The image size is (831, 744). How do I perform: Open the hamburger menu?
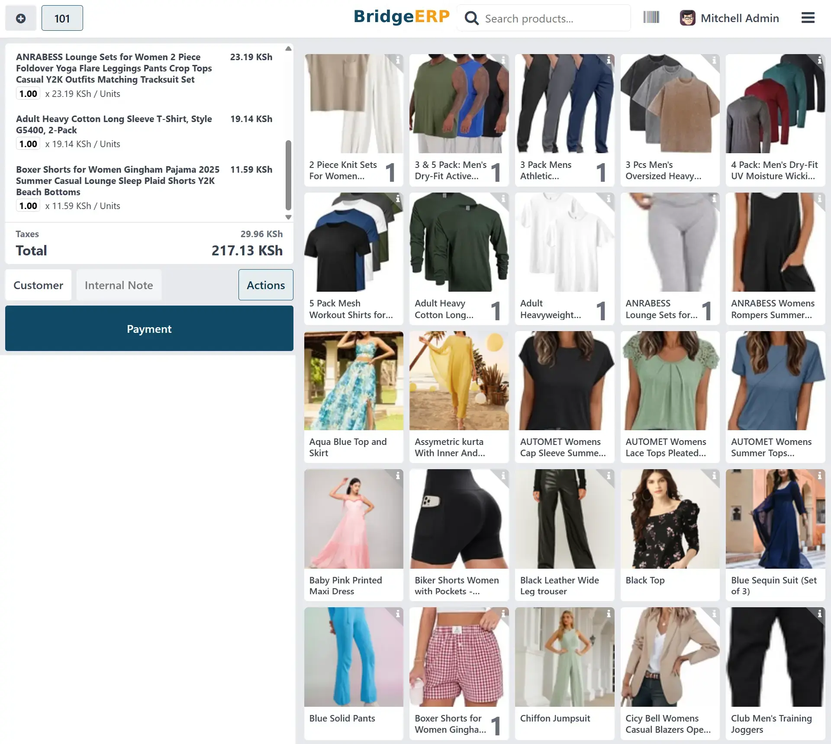pyautogui.click(x=808, y=18)
